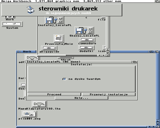Select the plik001.png image icon
The height and width of the screenshot is (128, 160).
pos(29,114)
